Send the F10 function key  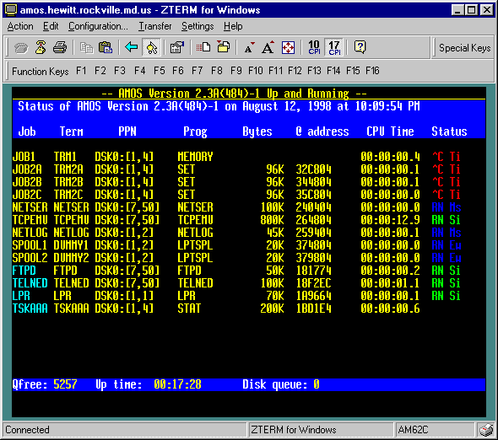tap(256, 71)
